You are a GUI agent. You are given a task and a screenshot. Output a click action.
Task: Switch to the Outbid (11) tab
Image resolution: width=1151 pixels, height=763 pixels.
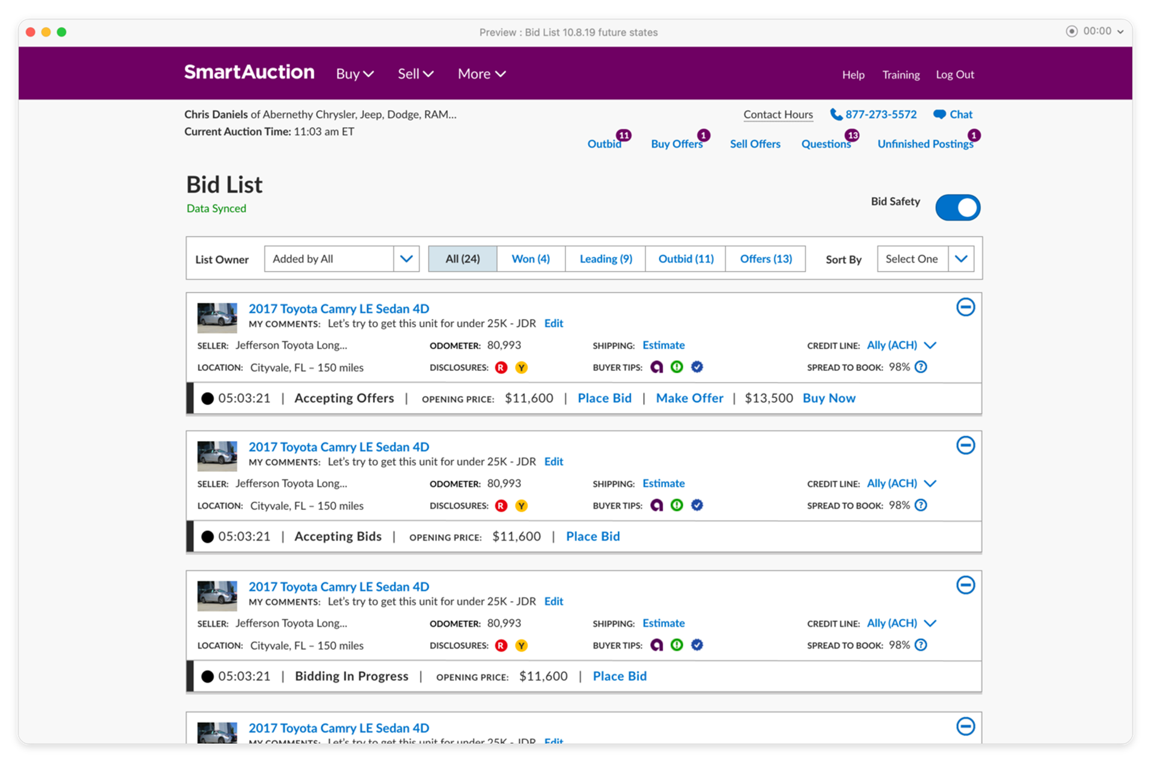(686, 259)
